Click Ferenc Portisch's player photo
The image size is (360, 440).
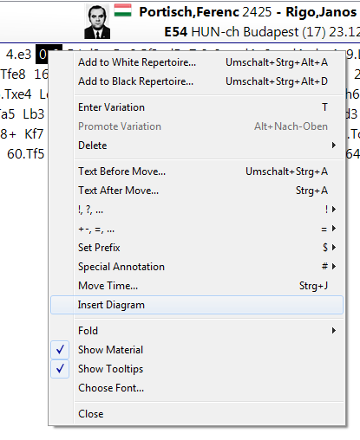pos(97,22)
